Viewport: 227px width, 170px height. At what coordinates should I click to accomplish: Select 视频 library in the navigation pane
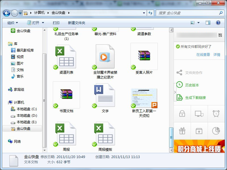[x=17, y=57]
